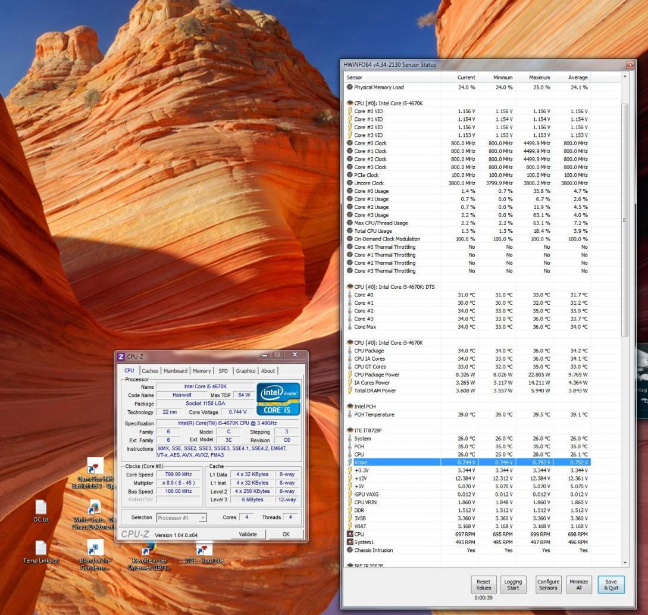Click the Current column header
This screenshot has width=648, height=615.
[459, 77]
